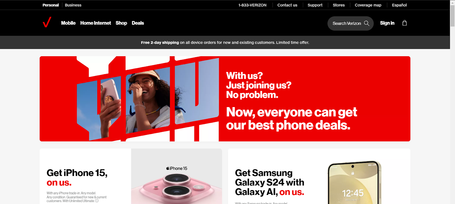Click the Search Verizon field
This screenshot has width=455, height=204.
[350, 23]
